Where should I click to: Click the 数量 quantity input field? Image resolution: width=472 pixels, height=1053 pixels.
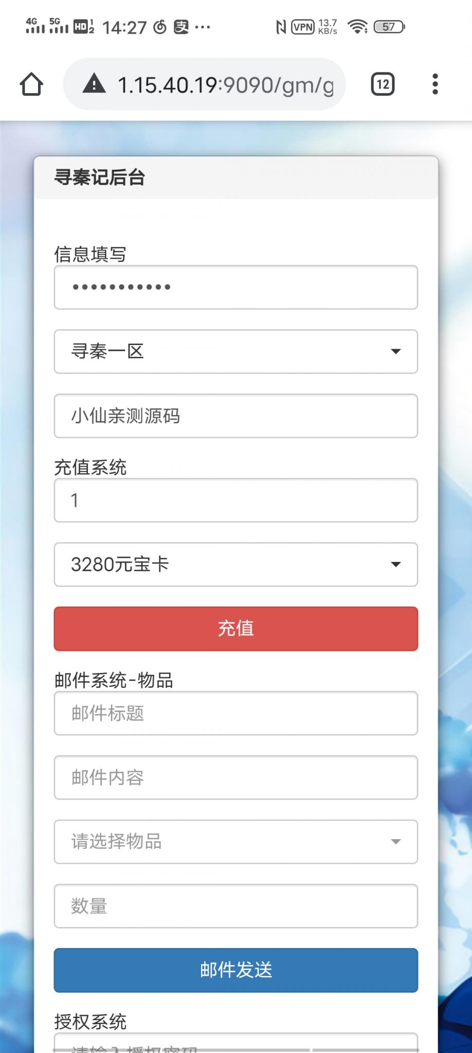click(235, 906)
